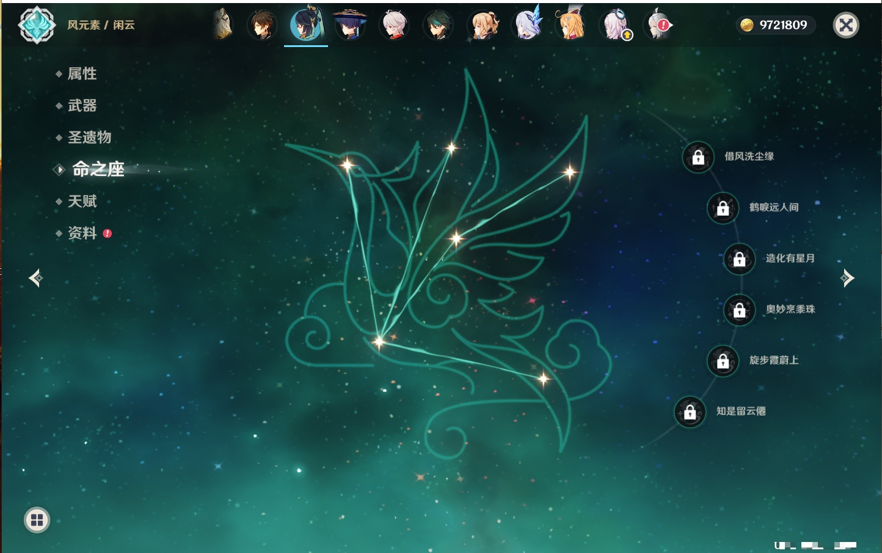Viewport: 882px width, 553px height.
Task: Select the white-haired Kazuha avatar
Action: [394, 25]
